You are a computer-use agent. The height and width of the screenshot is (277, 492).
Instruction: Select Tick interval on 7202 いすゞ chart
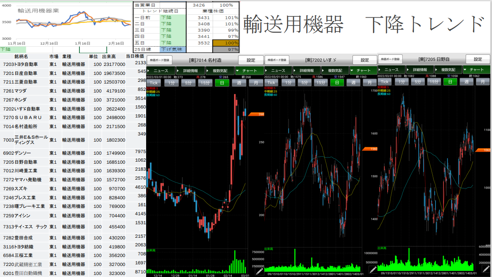pyautogui.click(x=271, y=82)
